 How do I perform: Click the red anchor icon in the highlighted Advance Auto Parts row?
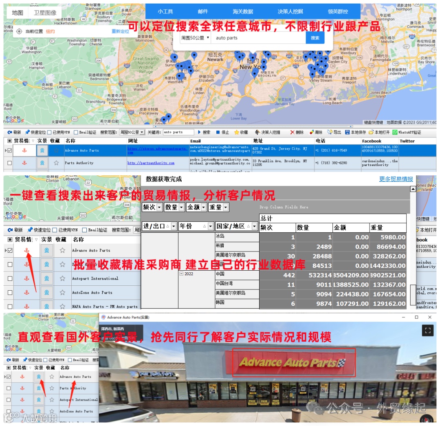pyautogui.click(x=24, y=150)
